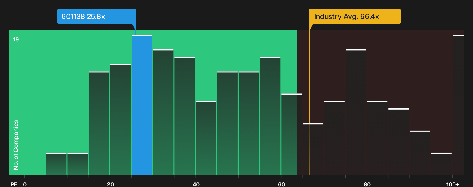Select the short bar at PE 95-100
The image size is (473, 187).
point(442,164)
